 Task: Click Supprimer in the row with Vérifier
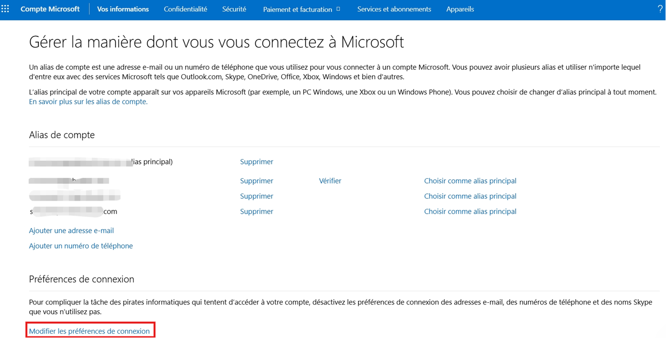(257, 181)
